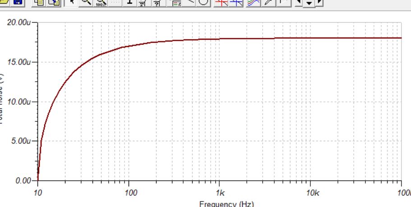Open the toolbar's down-arrow dropdown
The height and width of the screenshot is (207, 411).
point(309,3)
